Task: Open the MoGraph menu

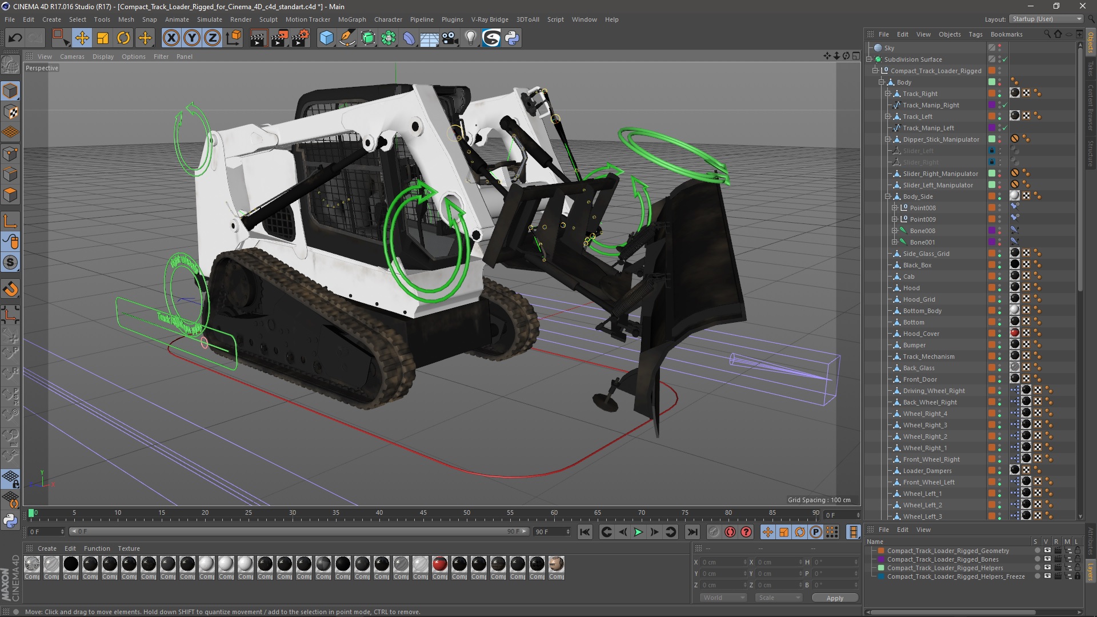Action: [x=352, y=19]
